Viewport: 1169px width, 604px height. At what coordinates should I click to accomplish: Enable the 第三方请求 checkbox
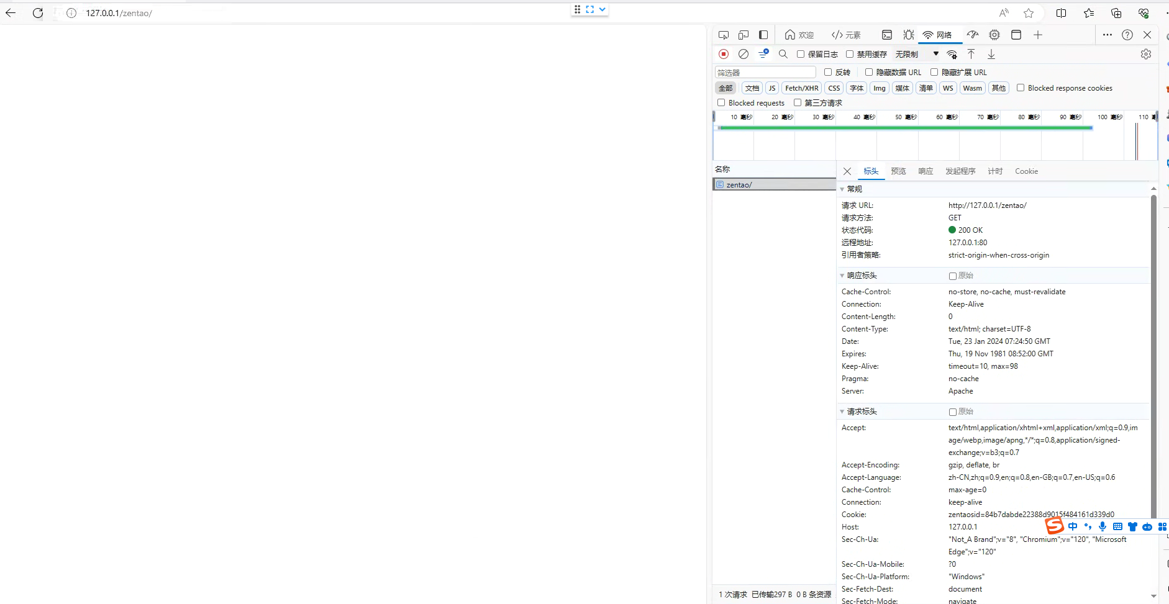click(798, 102)
